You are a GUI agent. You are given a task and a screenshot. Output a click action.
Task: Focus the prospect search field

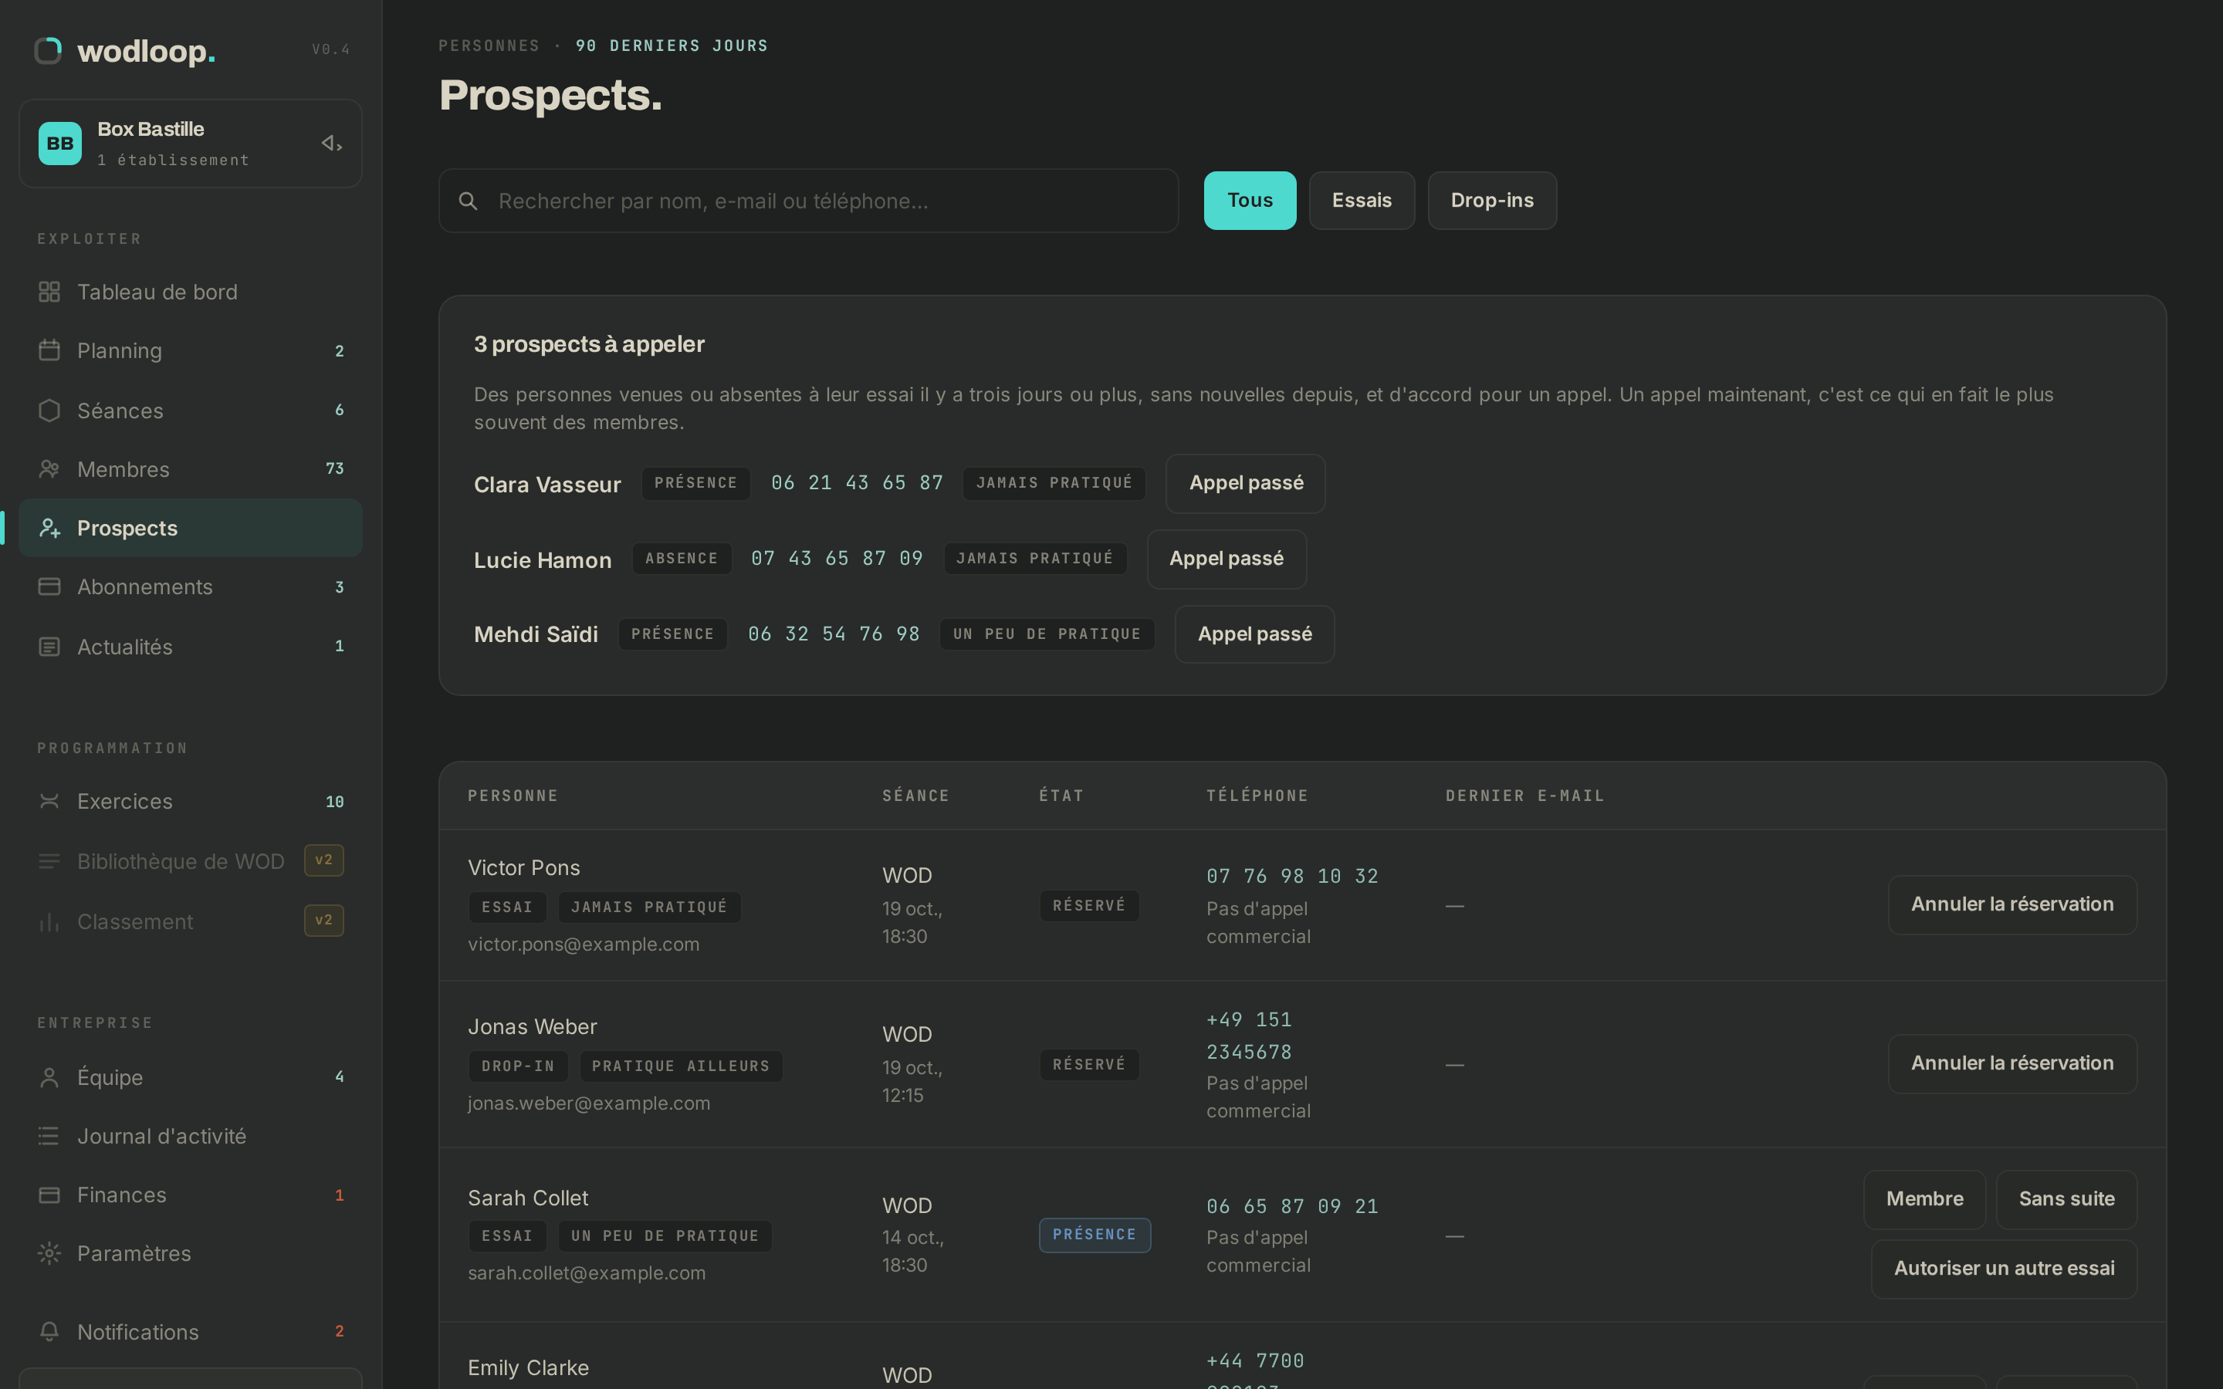click(808, 201)
